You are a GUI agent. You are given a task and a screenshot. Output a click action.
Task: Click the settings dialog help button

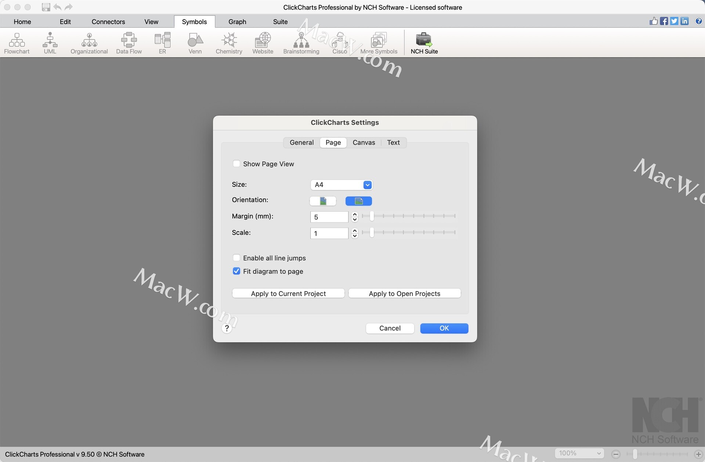pyautogui.click(x=227, y=328)
